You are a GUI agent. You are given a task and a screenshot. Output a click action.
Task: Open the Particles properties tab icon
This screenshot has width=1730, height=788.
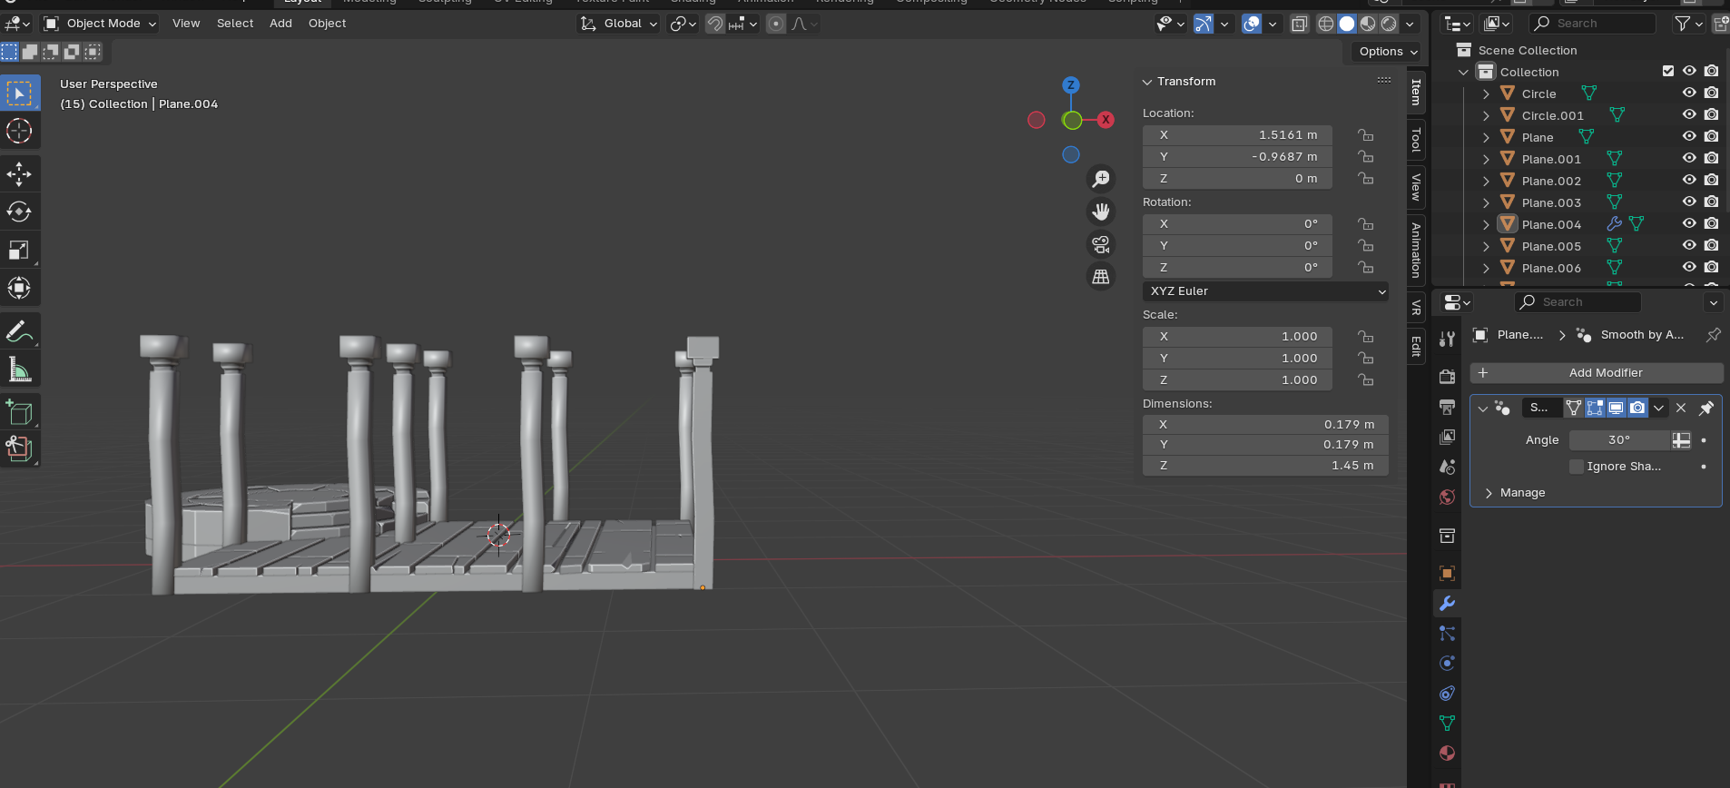pos(1447,633)
